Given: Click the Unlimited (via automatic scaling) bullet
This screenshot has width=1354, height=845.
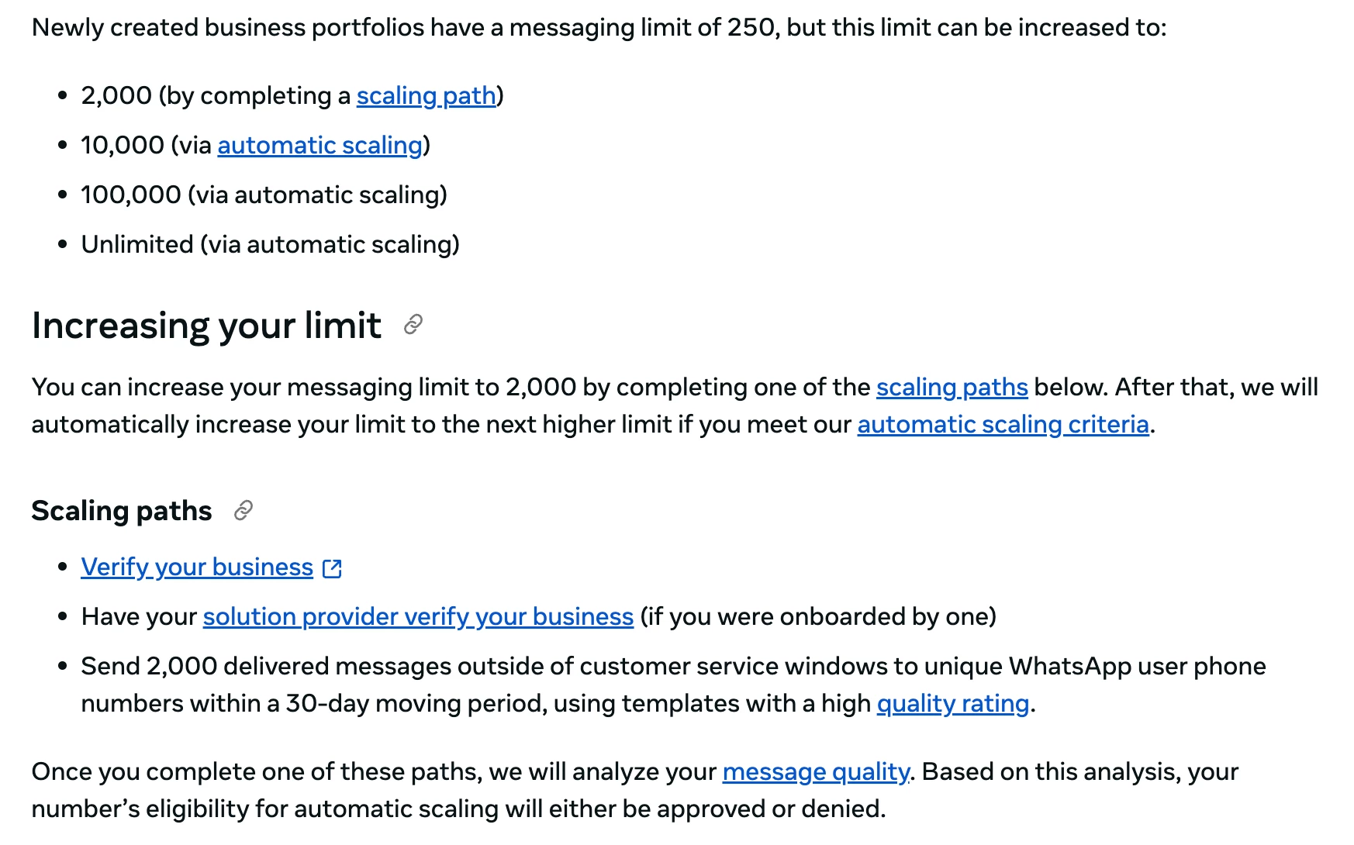Looking at the screenshot, I should click(x=270, y=245).
